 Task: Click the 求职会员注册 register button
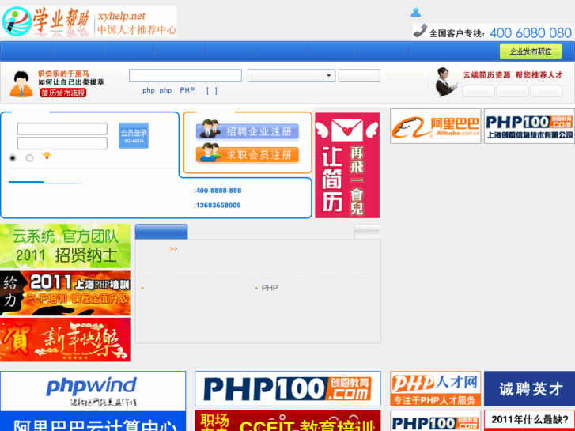point(248,154)
